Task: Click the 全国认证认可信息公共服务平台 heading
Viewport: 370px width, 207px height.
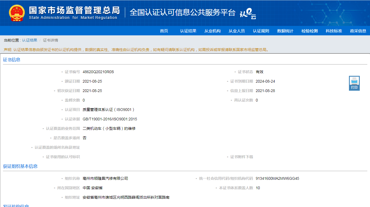Action: point(183,12)
